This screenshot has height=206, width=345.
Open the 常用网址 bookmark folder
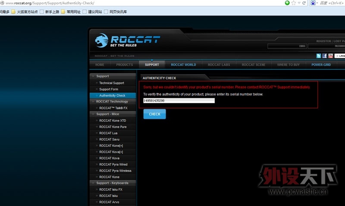coord(71,12)
